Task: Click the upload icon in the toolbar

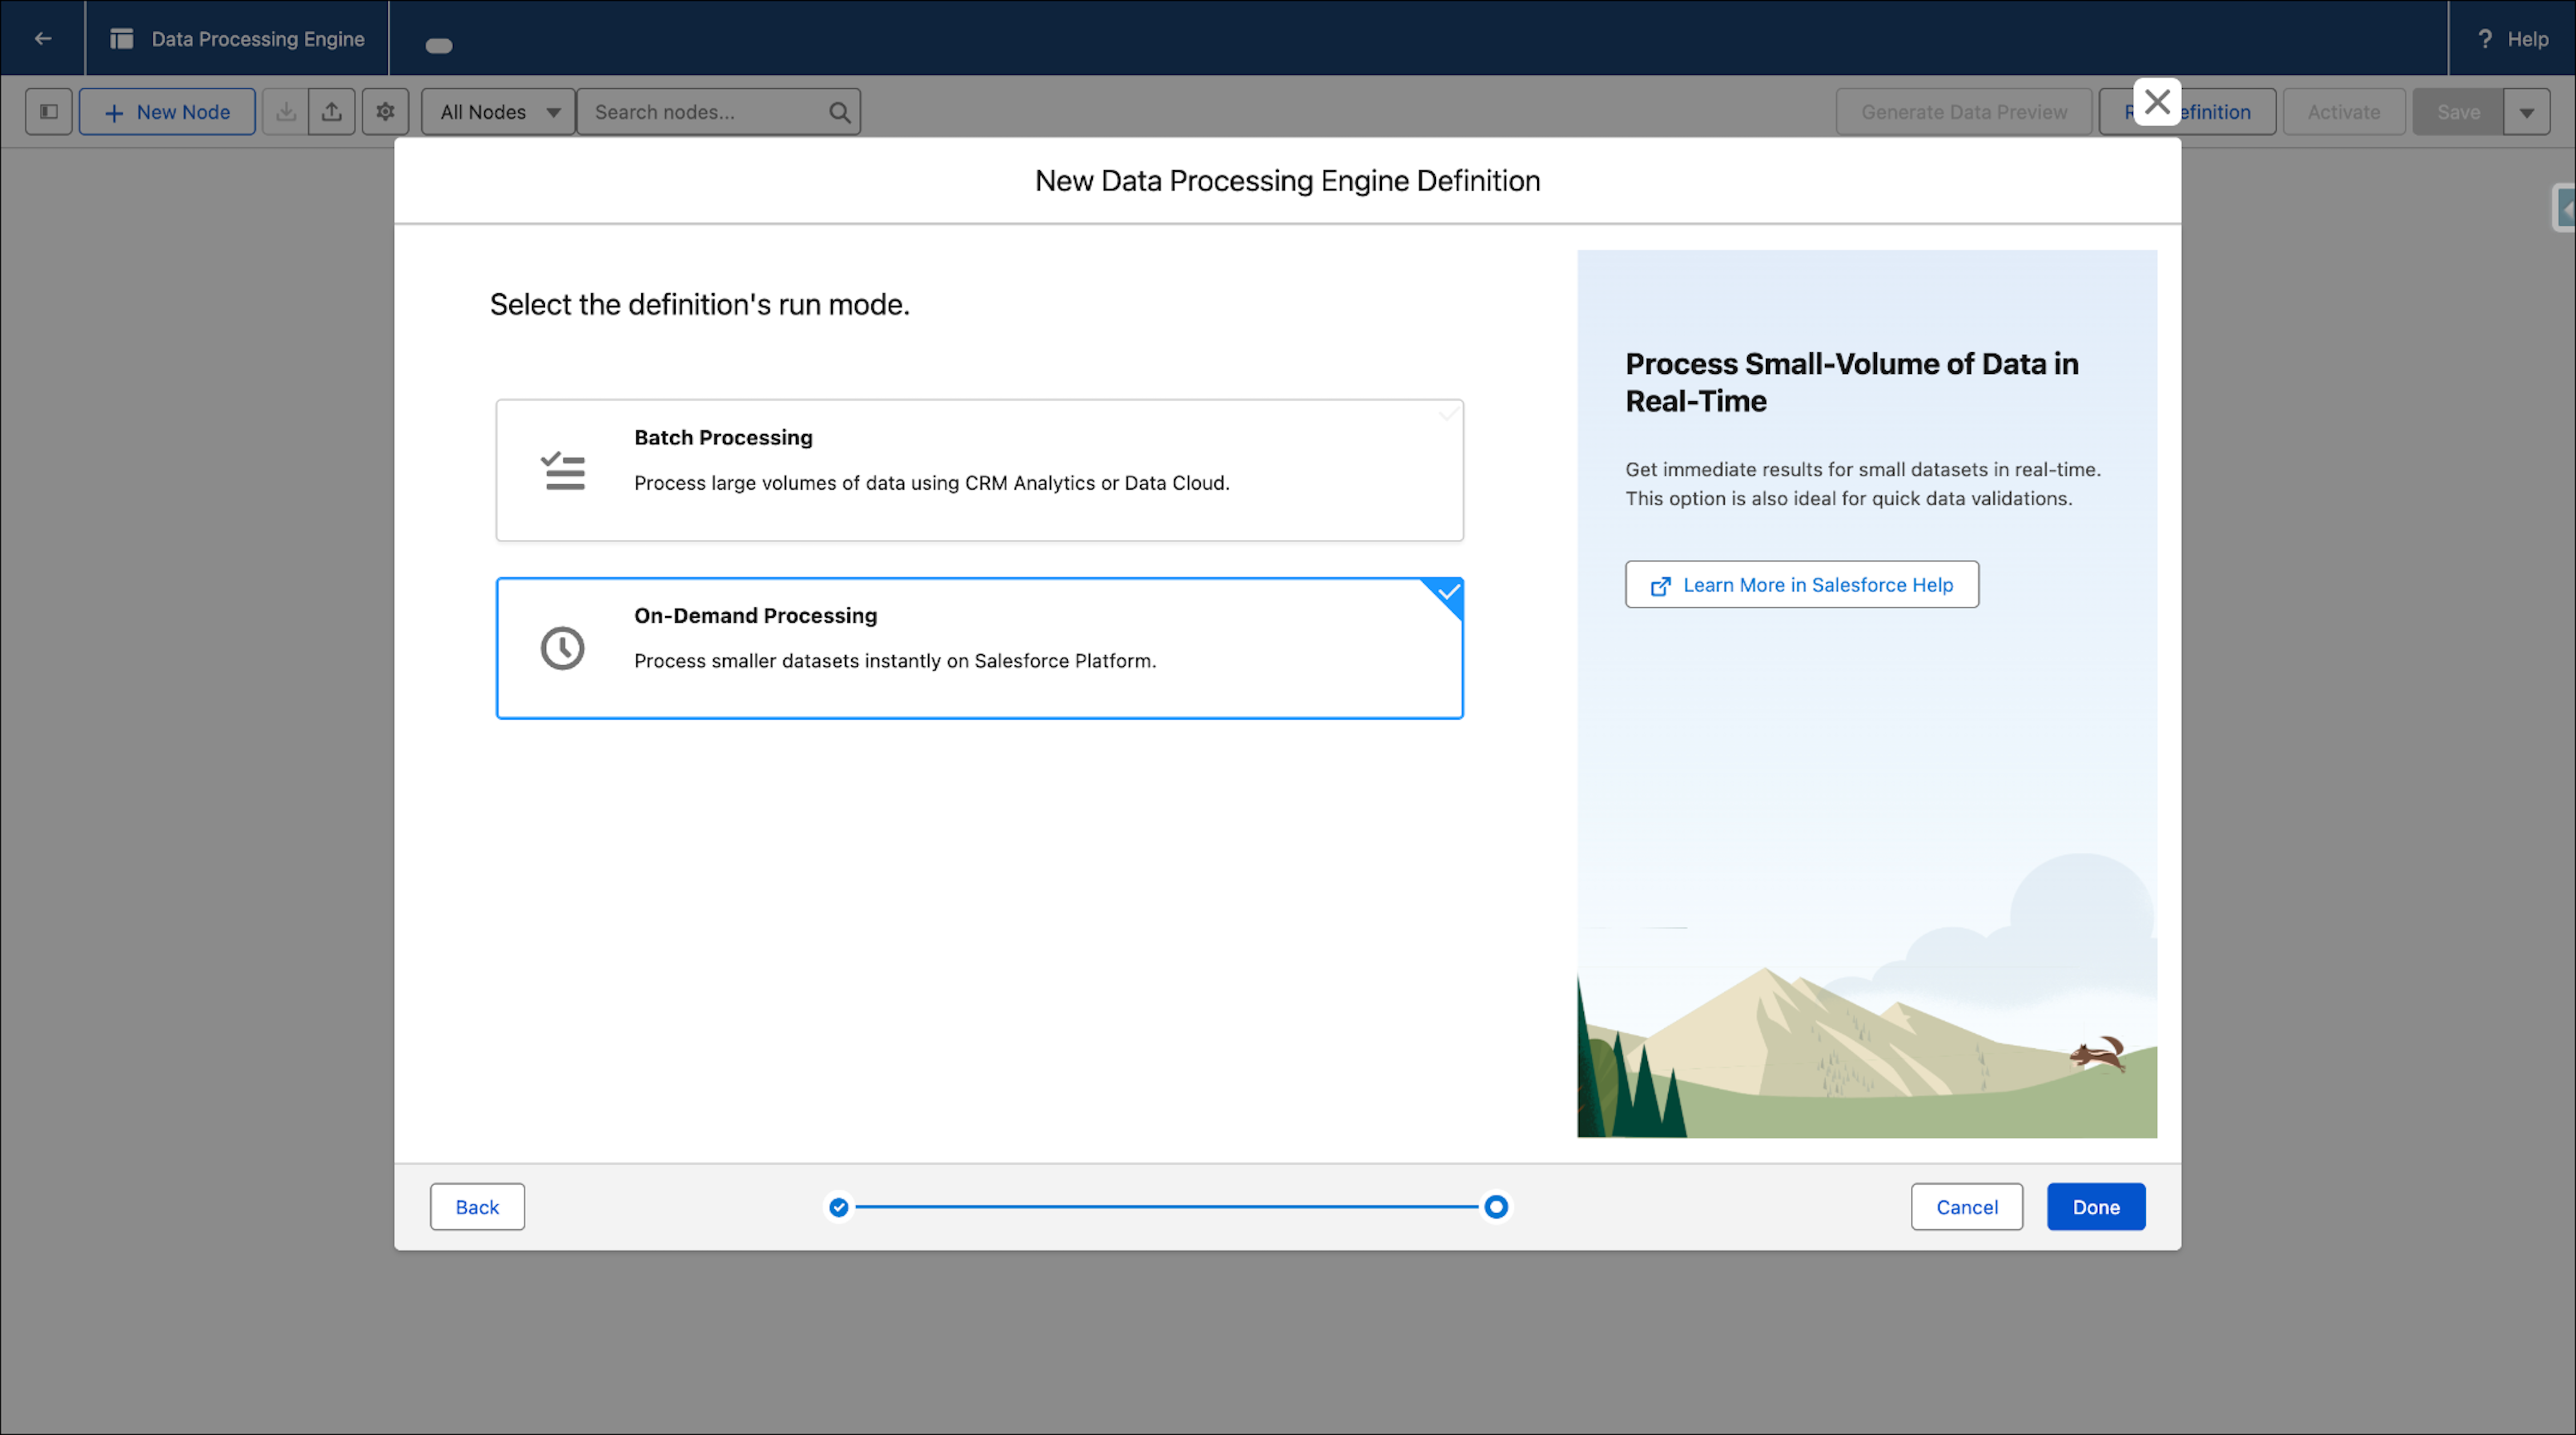Action: pyautogui.click(x=332, y=112)
